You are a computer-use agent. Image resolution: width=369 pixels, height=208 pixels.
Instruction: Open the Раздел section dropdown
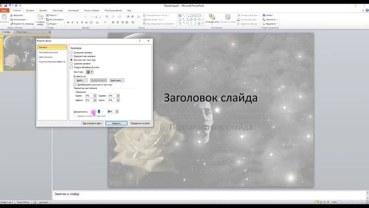(x=52, y=24)
